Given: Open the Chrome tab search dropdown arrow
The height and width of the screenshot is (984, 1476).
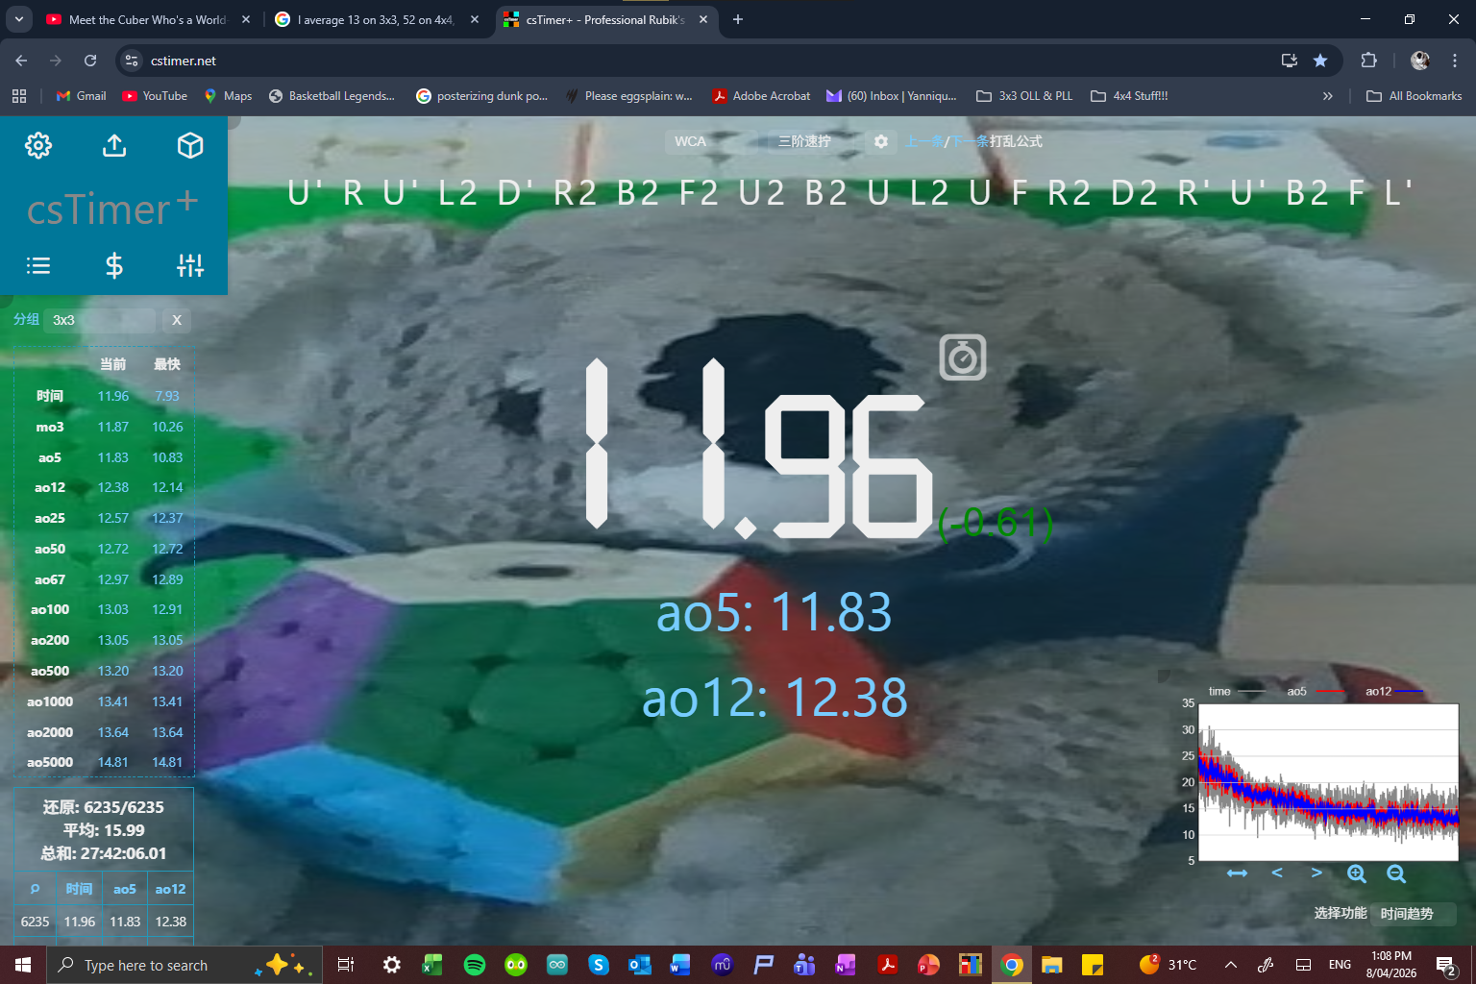Looking at the screenshot, I should pyautogui.click(x=18, y=19).
